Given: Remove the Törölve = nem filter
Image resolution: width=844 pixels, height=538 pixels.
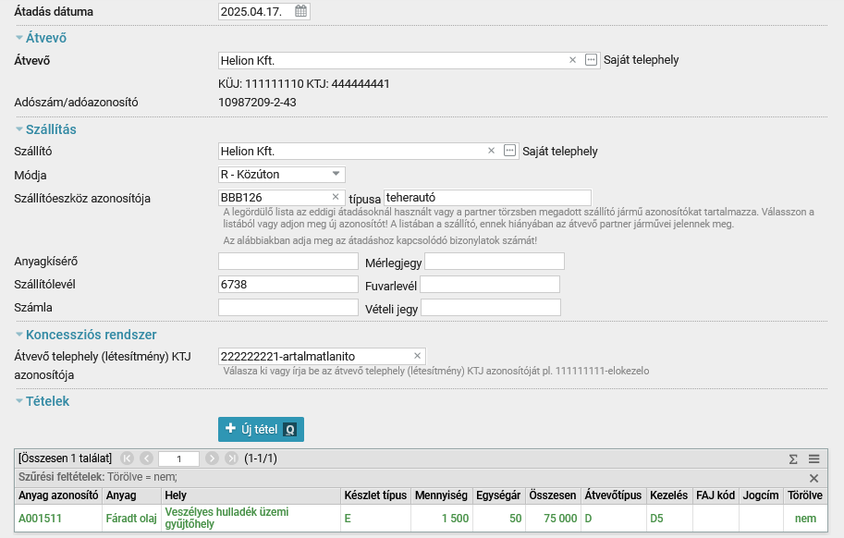Looking at the screenshot, I should pyautogui.click(x=813, y=478).
